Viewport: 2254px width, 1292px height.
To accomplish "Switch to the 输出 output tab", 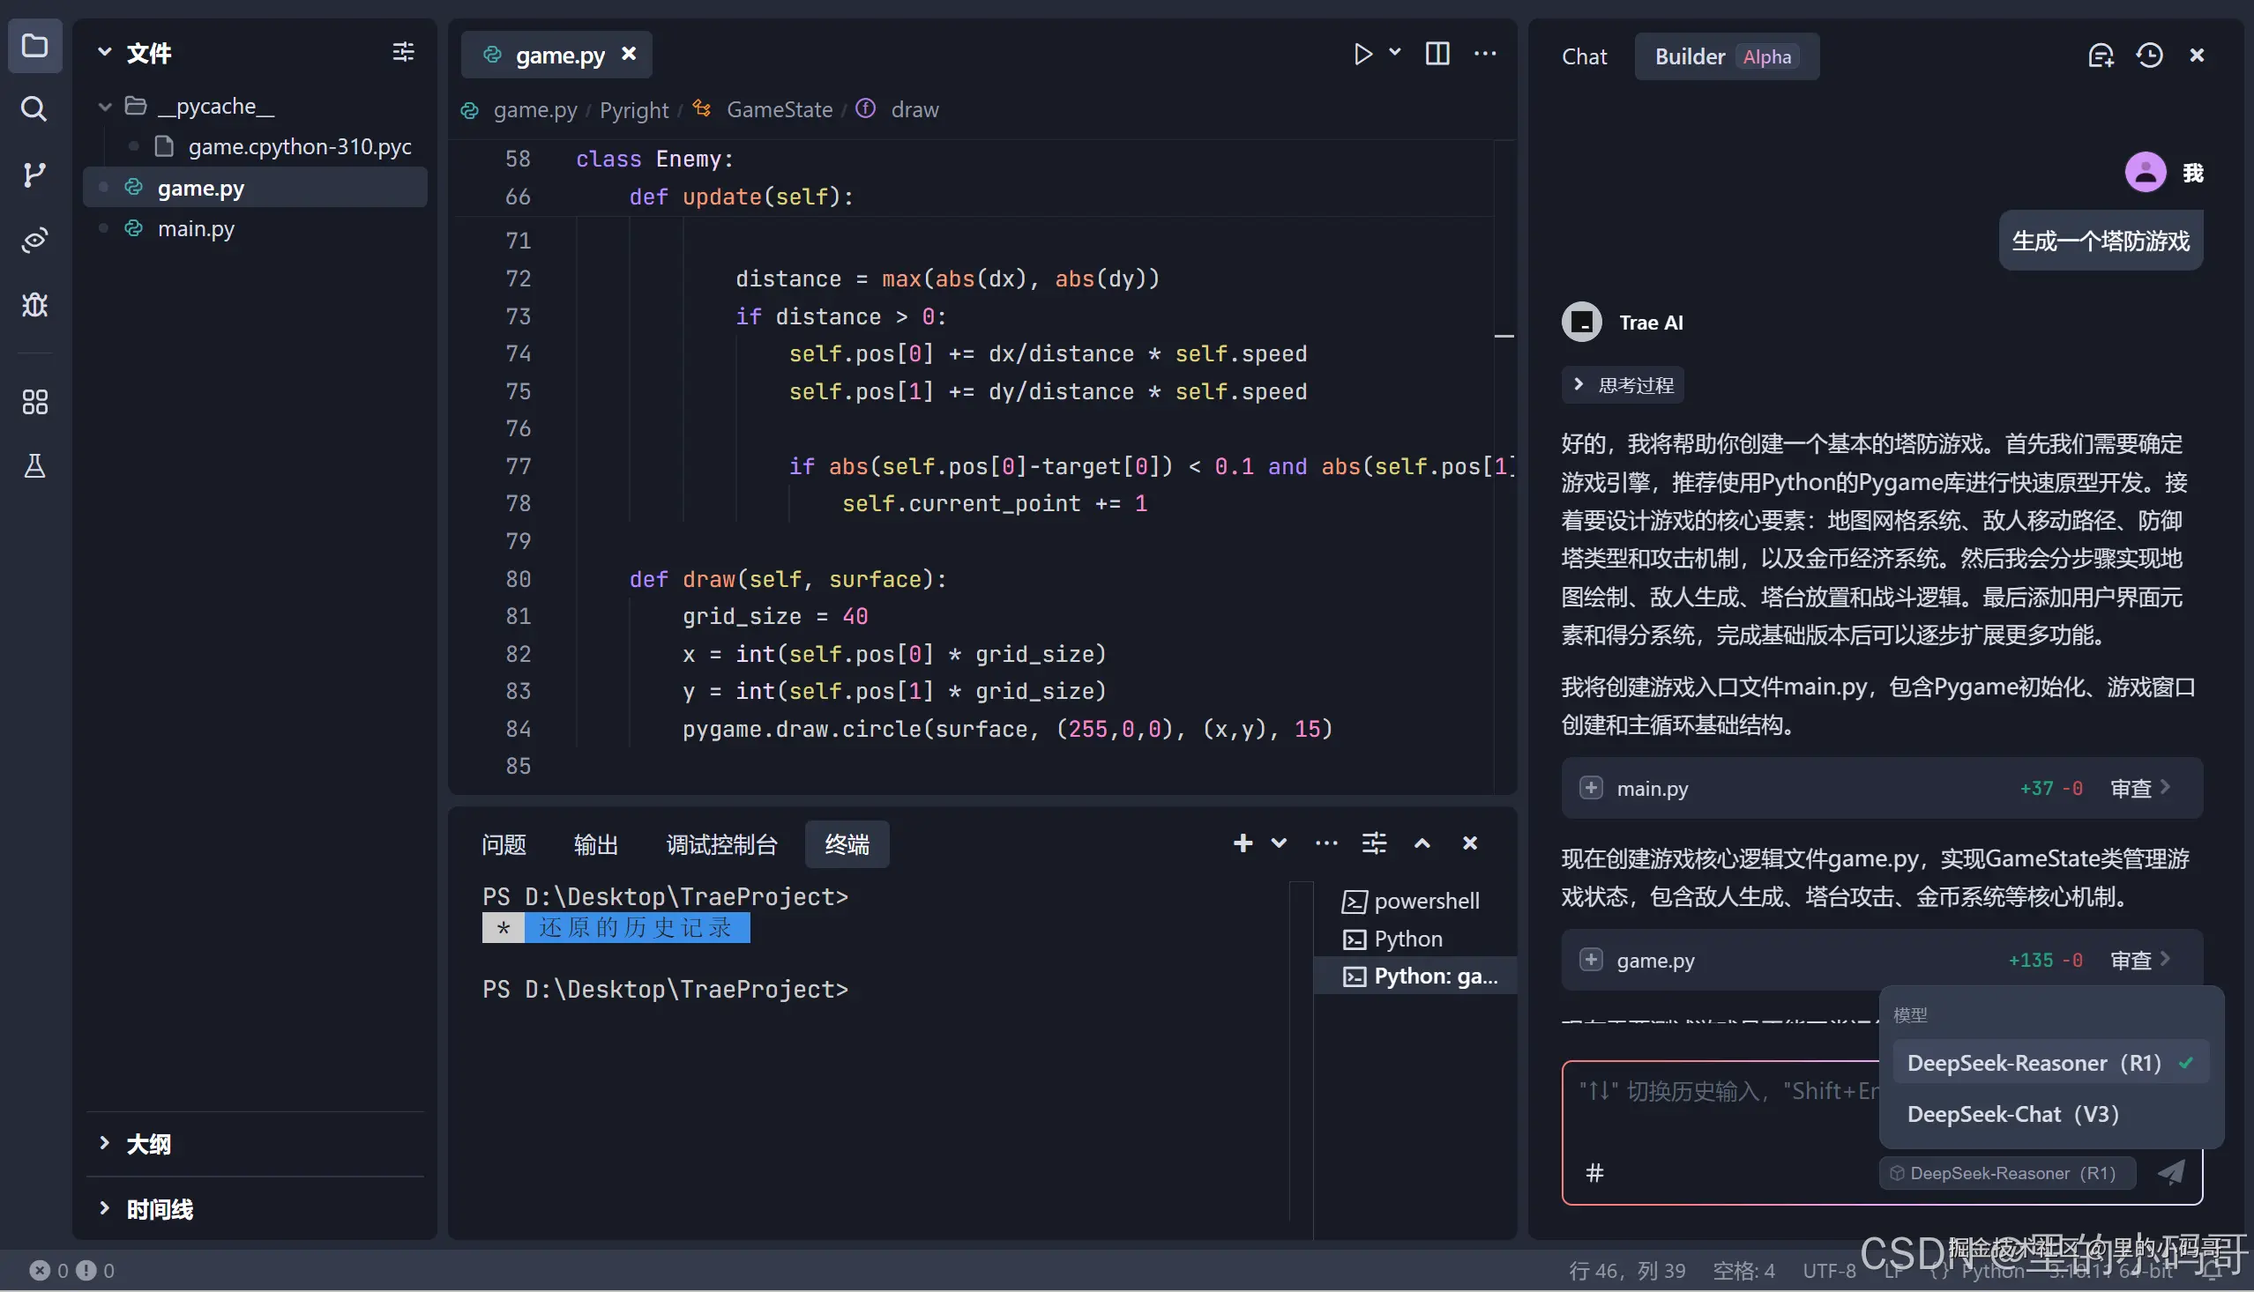I will [x=595, y=845].
